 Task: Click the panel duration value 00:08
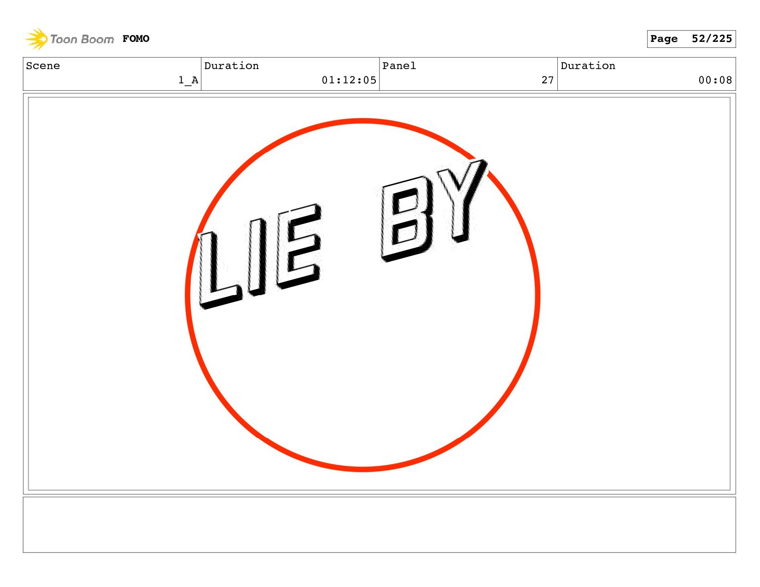(715, 80)
